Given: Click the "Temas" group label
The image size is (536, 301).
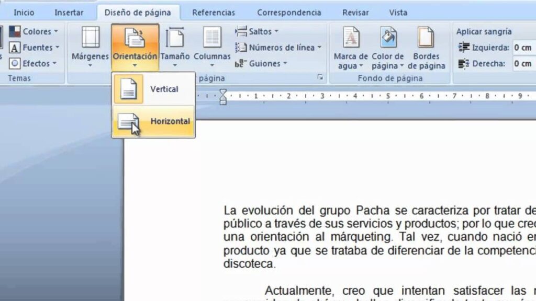Looking at the screenshot, I should [19, 78].
